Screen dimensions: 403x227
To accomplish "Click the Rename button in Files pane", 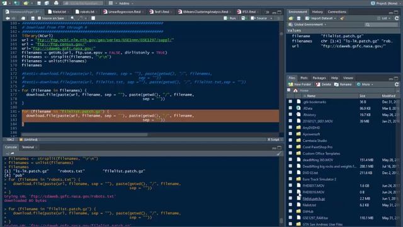I will coord(343,84).
